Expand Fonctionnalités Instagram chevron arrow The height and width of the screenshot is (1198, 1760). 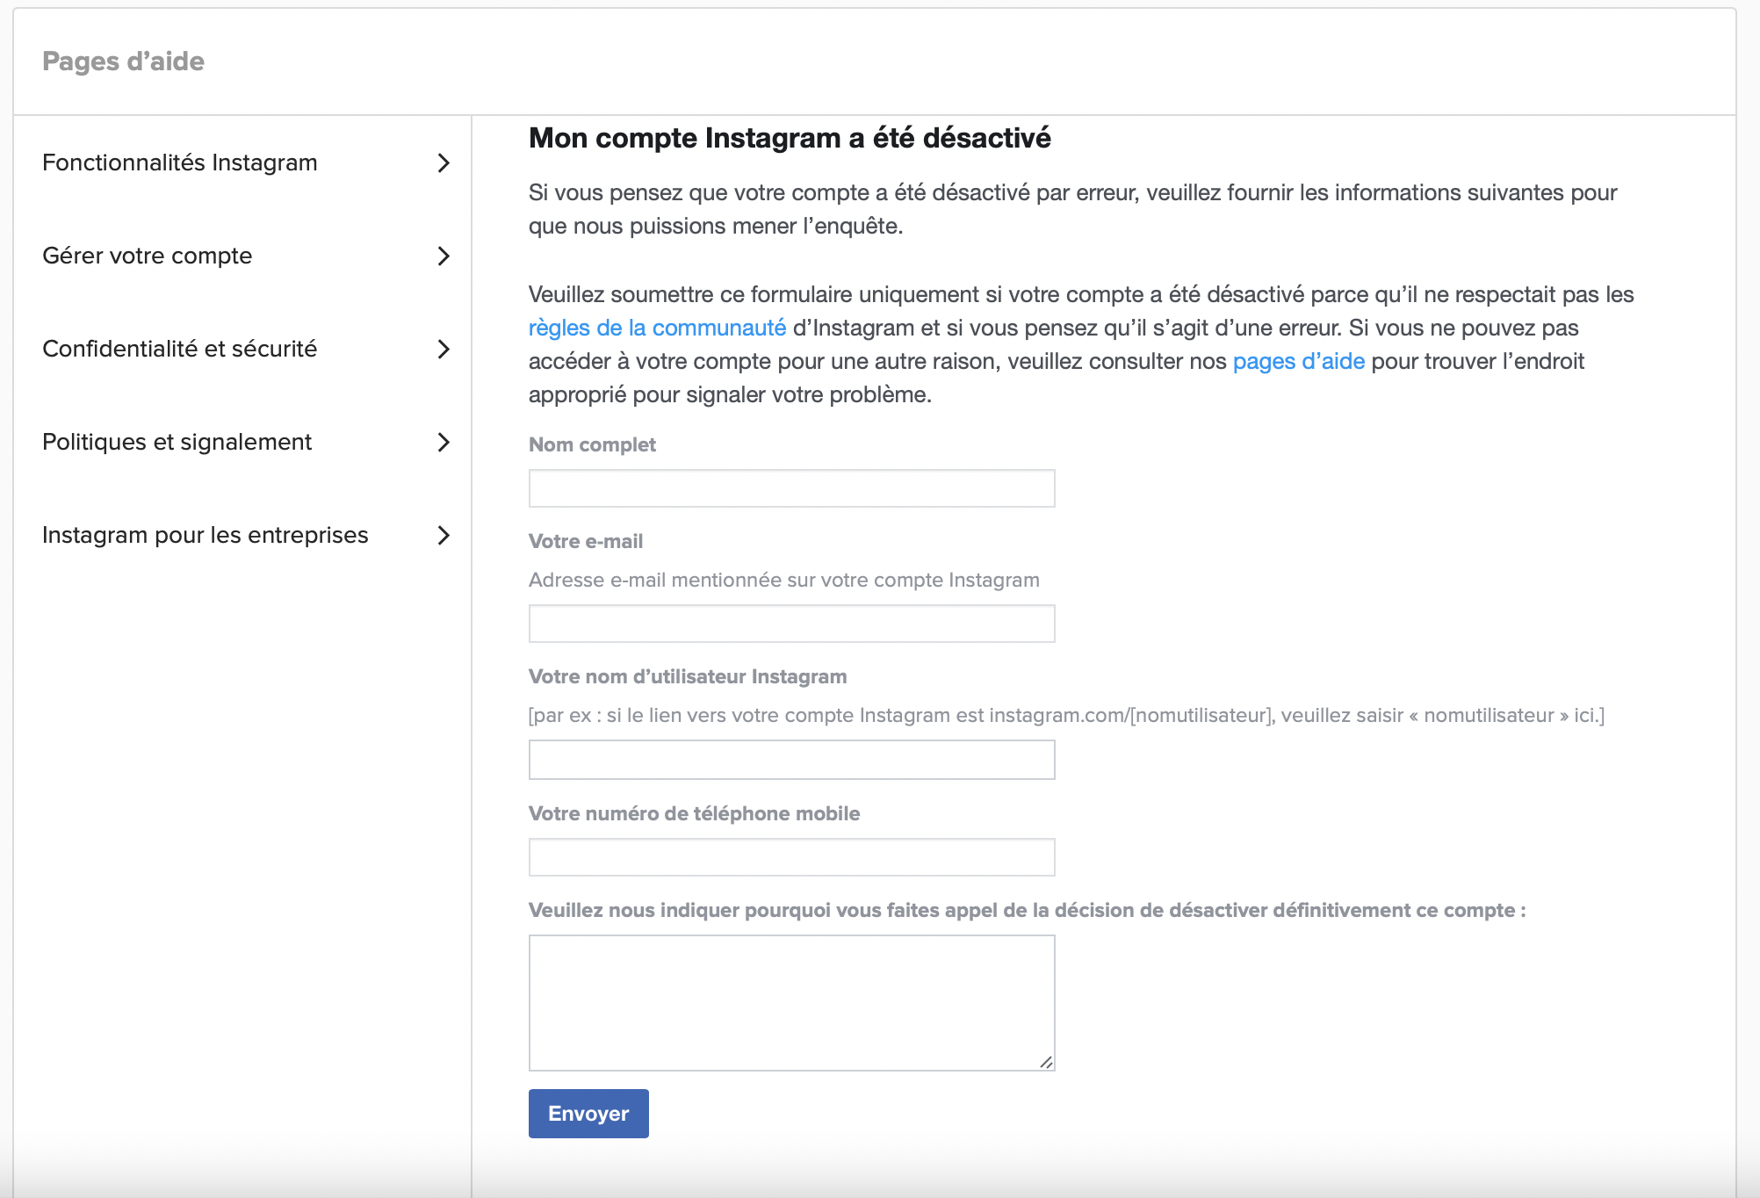coord(444,163)
